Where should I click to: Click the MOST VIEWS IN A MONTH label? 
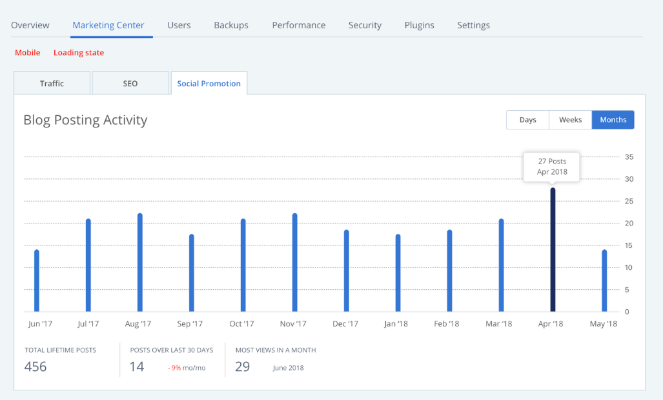(x=276, y=350)
